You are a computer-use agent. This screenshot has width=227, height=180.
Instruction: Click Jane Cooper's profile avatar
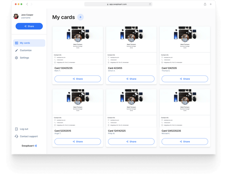[16, 16]
